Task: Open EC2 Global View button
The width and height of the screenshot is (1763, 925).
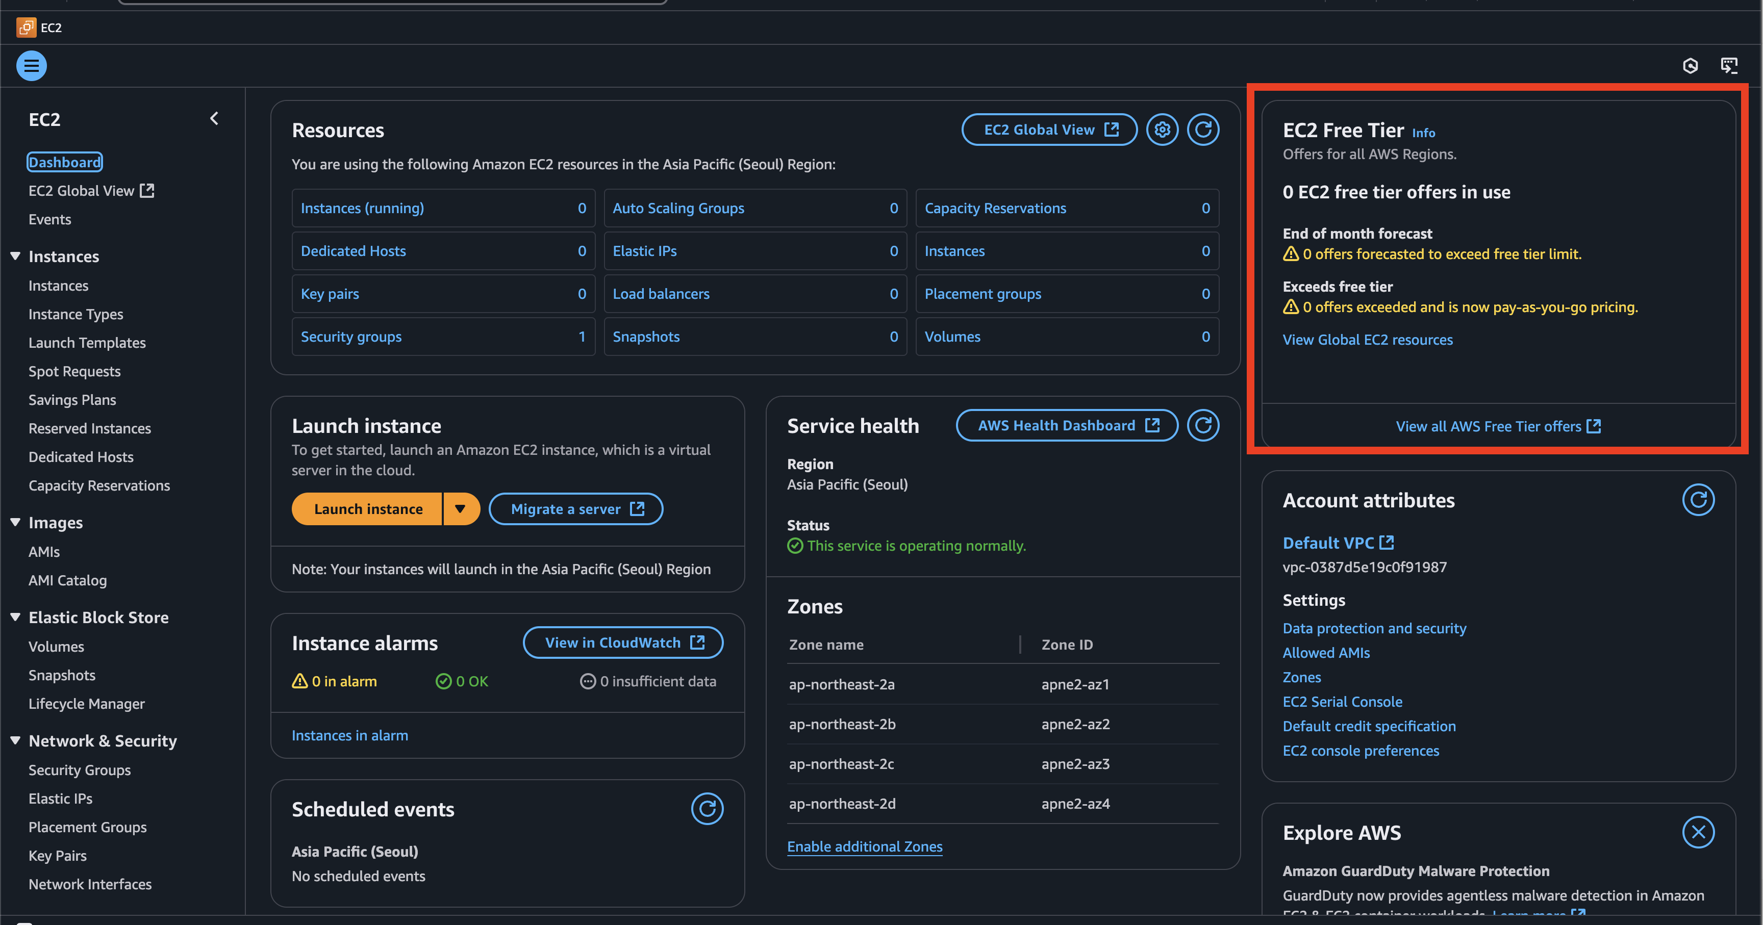Action: point(1050,130)
